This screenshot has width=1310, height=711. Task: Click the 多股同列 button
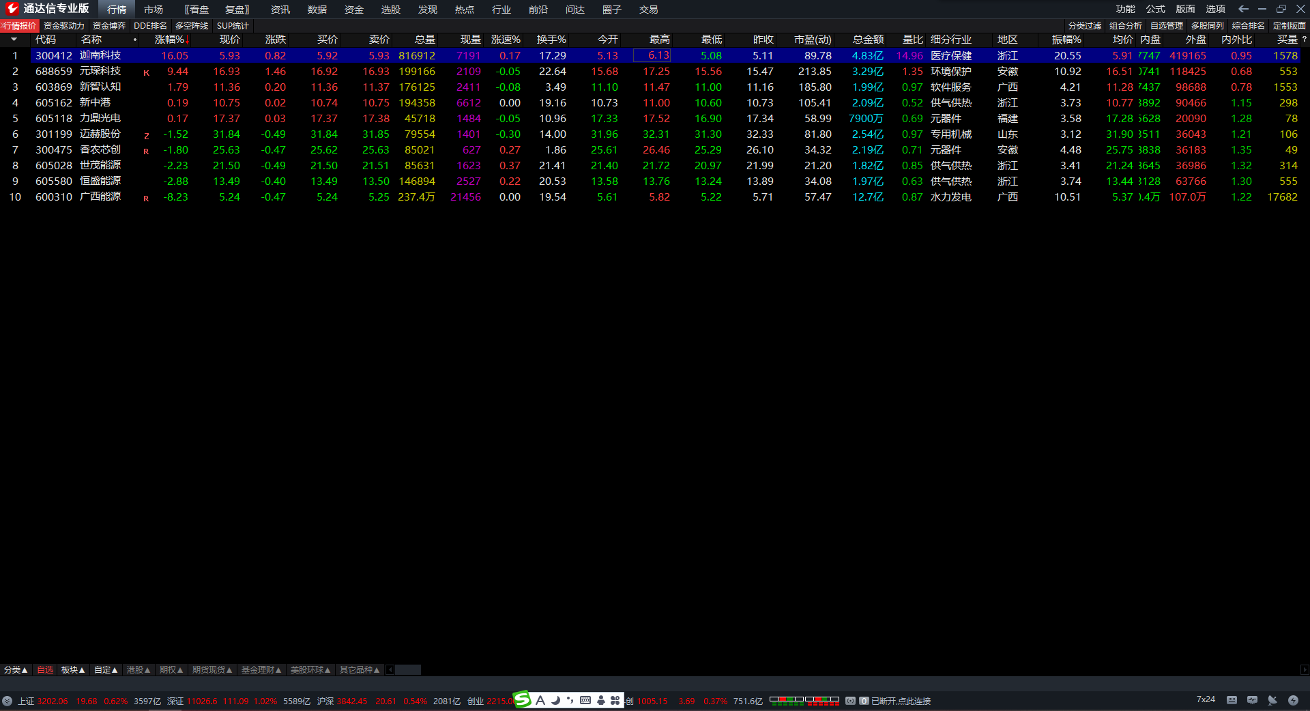(1208, 26)
